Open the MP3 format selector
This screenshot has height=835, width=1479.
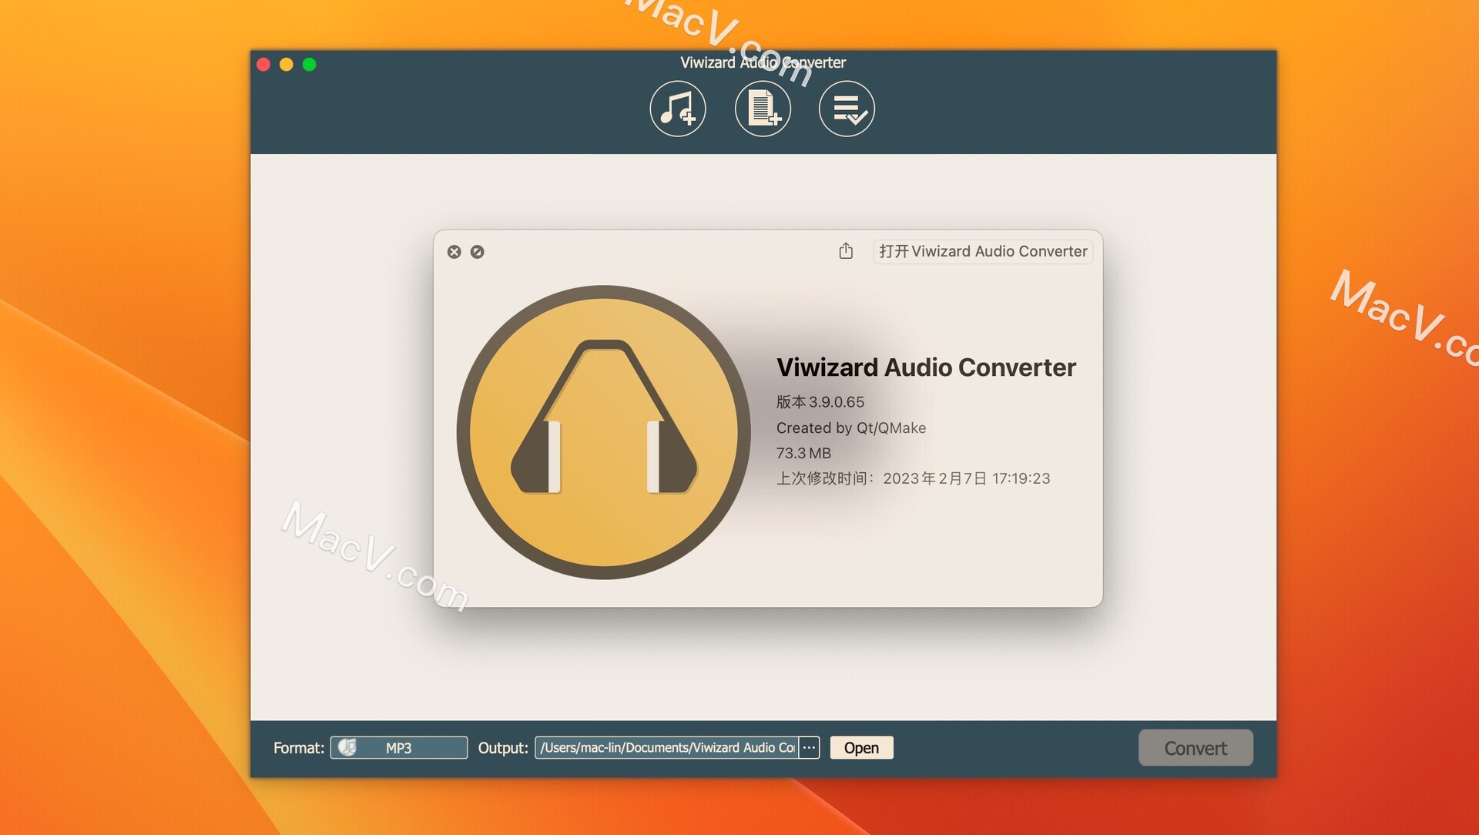coord(399,748)
